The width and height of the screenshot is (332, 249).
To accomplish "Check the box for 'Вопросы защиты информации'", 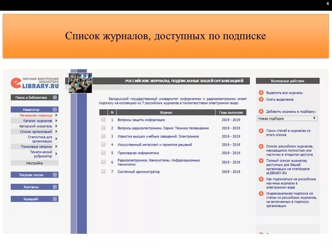I will (x=103, y=120).
